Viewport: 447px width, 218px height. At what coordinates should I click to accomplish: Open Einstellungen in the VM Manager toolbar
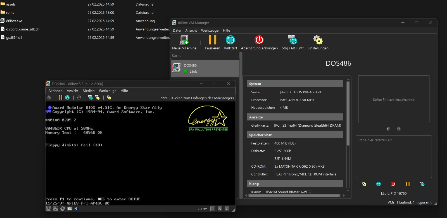(318, 42)
